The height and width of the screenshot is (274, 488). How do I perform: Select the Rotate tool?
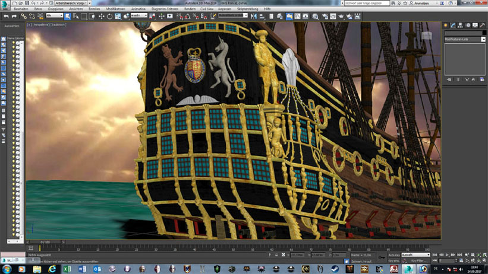coord(109,16)
